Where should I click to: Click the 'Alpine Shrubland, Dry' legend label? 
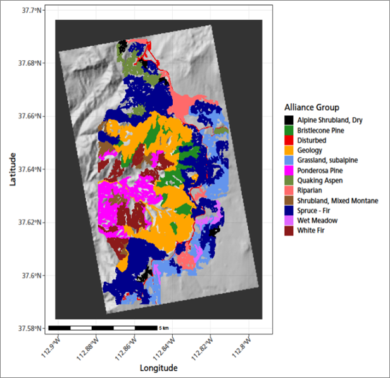tap(330, 120)
